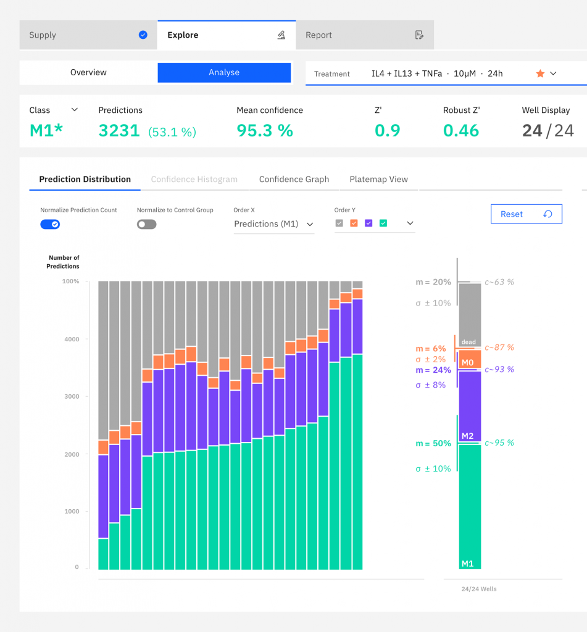Uncheck the orange M0 class checkbox
587x632 pixels.
[x=354, y=223]
